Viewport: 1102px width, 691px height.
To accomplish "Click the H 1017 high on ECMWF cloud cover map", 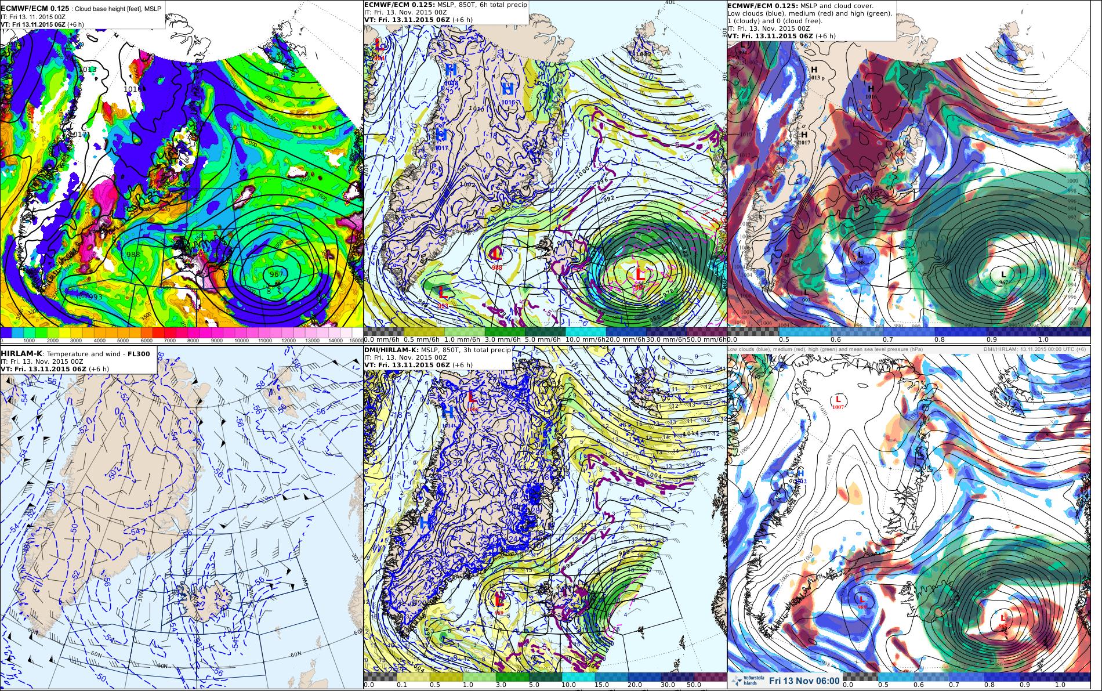I will [804, 137].
